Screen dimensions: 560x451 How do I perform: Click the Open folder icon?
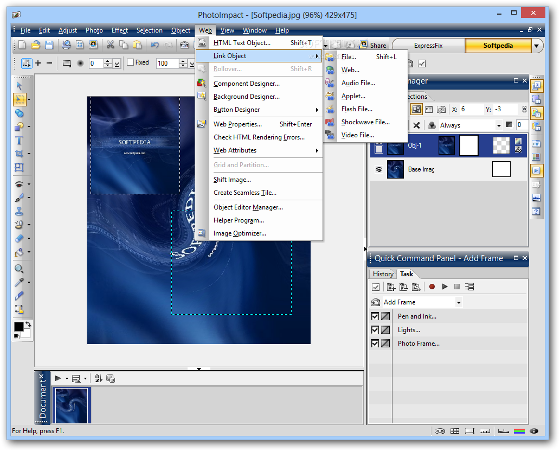coord(35,45)
